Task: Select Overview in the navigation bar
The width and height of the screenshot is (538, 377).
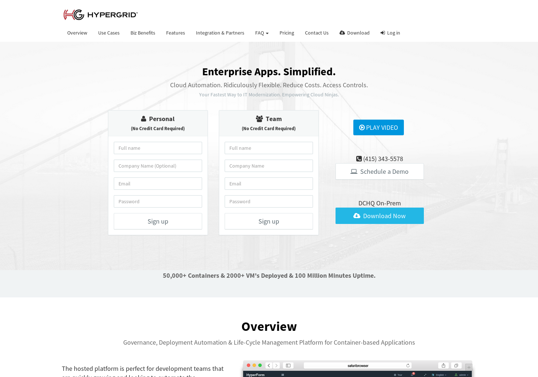Action: click(77, 33)
